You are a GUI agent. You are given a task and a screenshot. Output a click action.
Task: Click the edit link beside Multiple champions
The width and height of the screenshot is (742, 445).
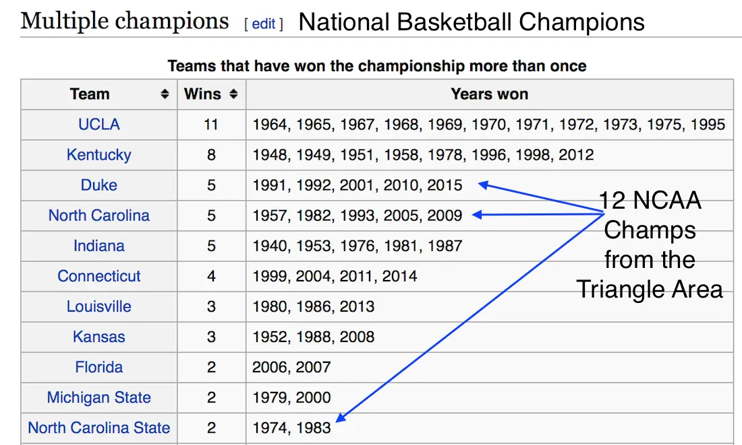click(x=263, y=24)
